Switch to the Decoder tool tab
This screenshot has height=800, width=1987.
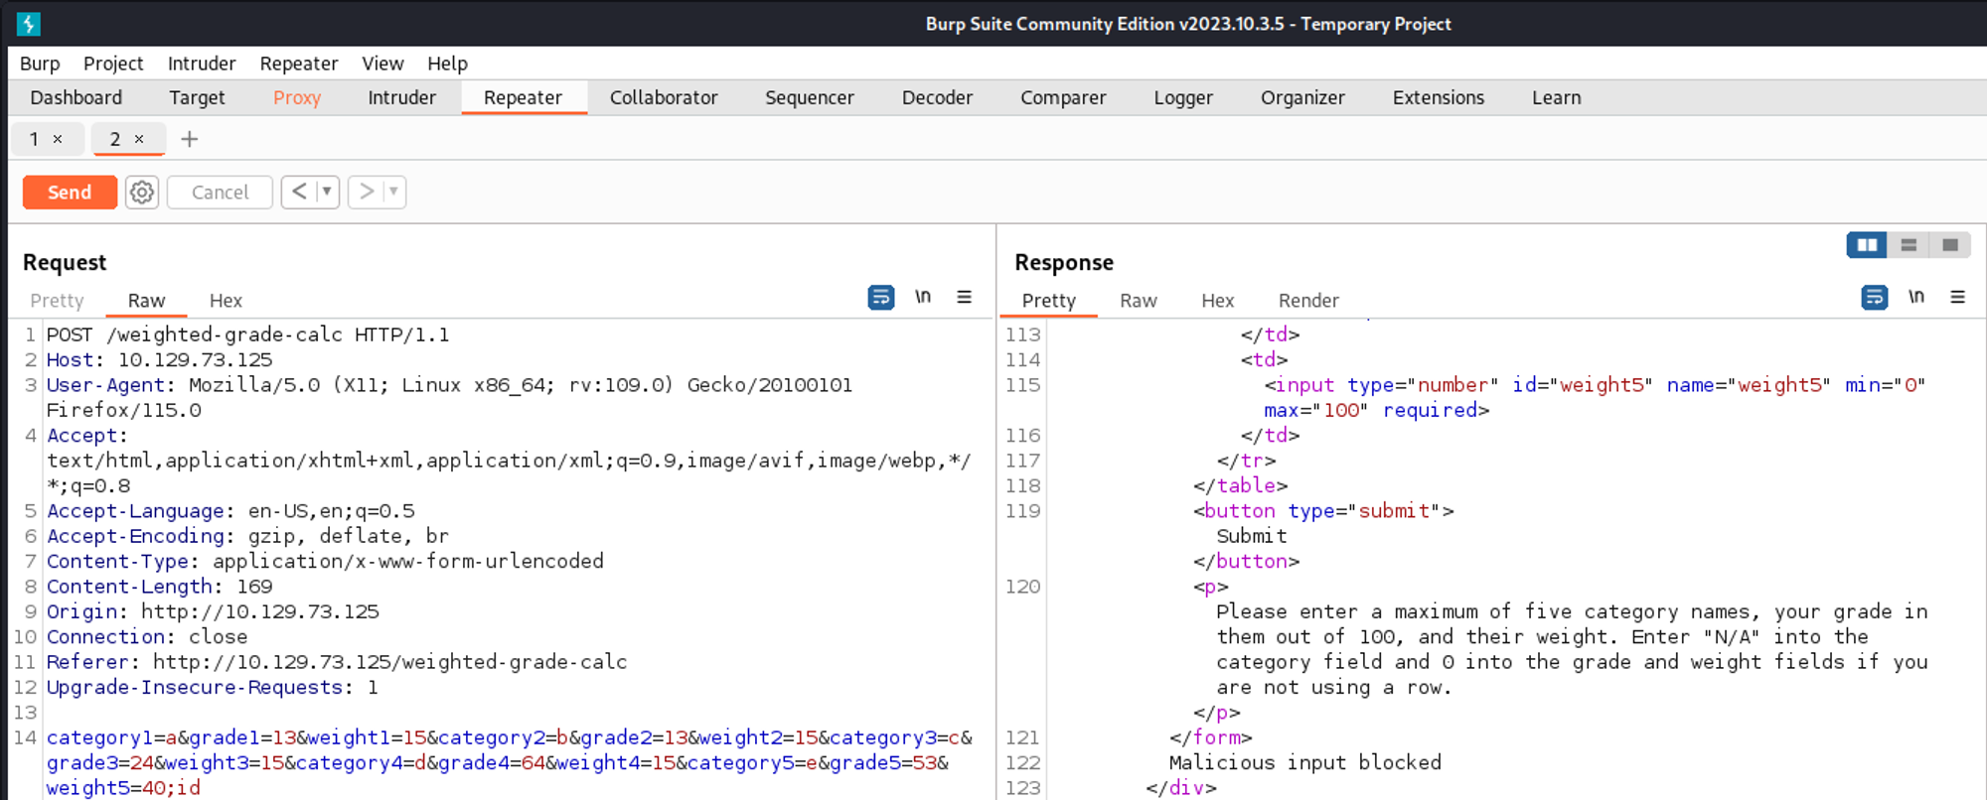pos(937,97)
